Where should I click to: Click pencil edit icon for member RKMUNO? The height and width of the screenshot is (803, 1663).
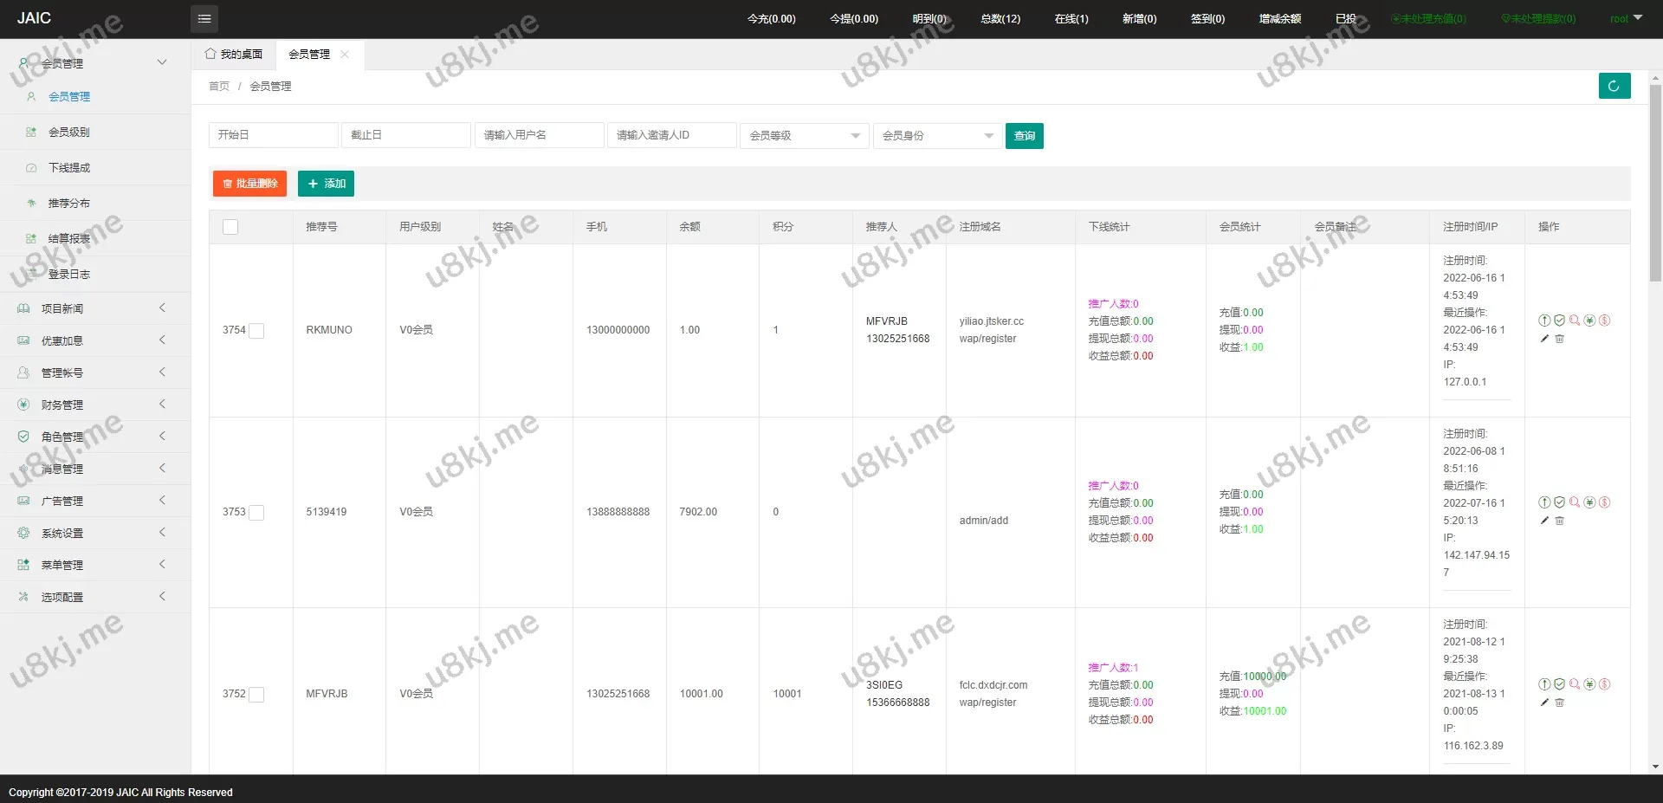point(1544,339)
